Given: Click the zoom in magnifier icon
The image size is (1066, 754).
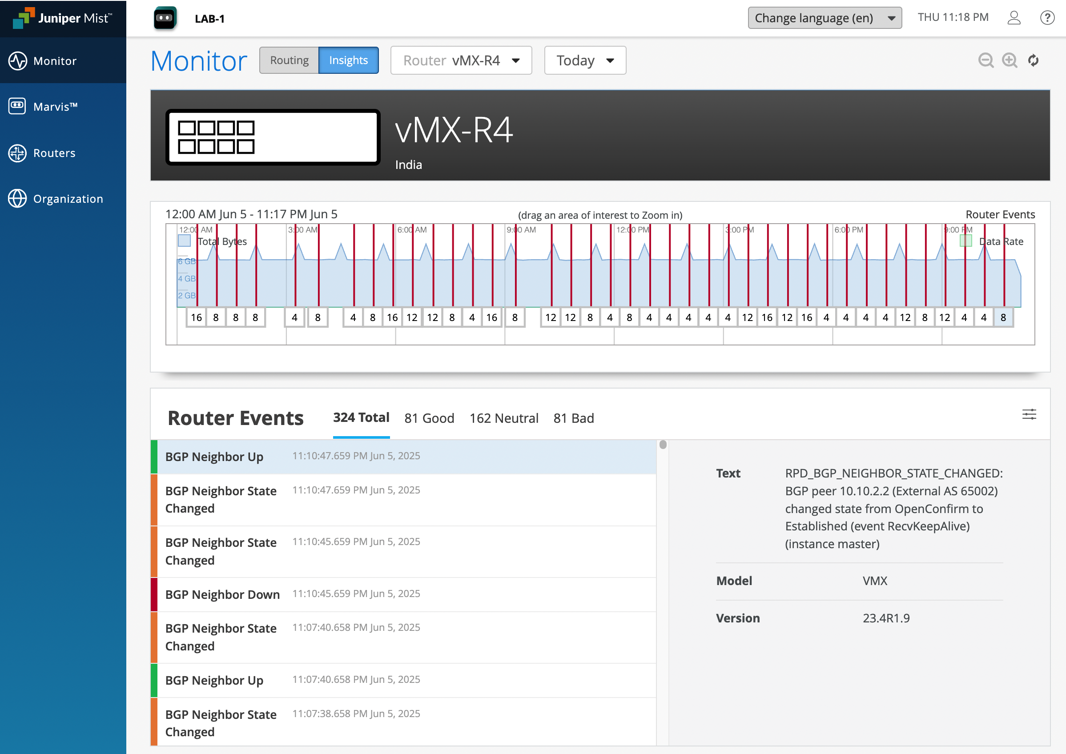Looking at the screenshot, I should (x=1010, y=60).
